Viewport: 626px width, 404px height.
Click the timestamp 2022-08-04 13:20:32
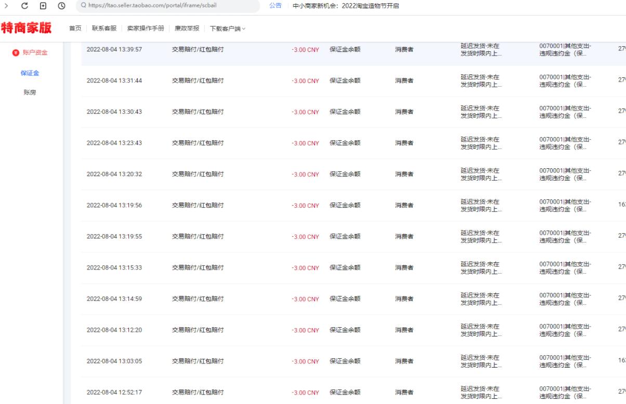pyautogui.click(x=114, y=174)
